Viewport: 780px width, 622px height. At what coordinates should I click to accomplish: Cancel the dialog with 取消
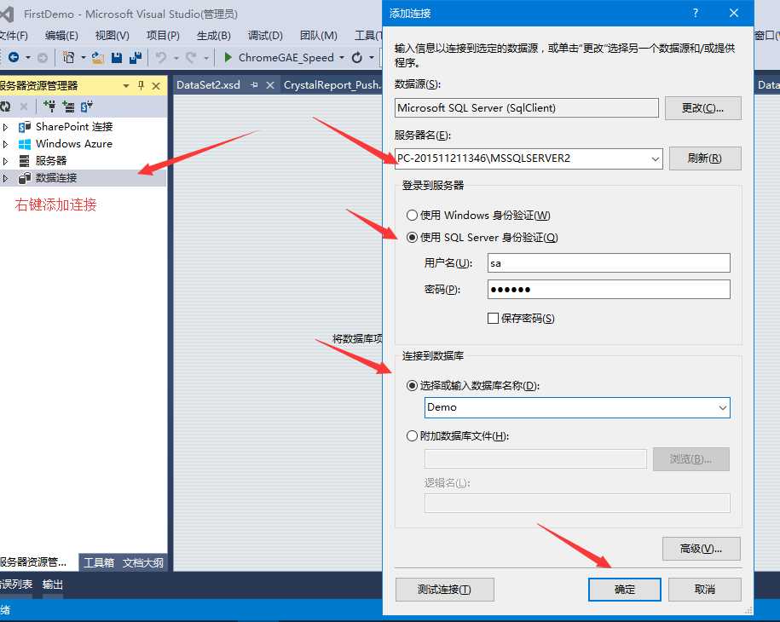(705, 589)
